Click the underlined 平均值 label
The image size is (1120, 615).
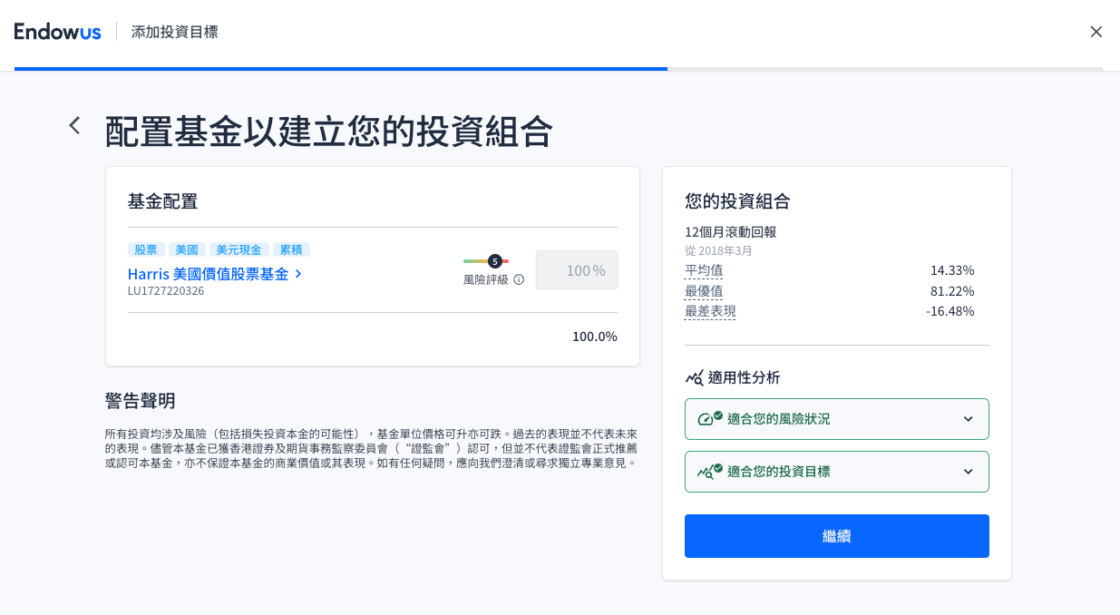coord(704,270)
